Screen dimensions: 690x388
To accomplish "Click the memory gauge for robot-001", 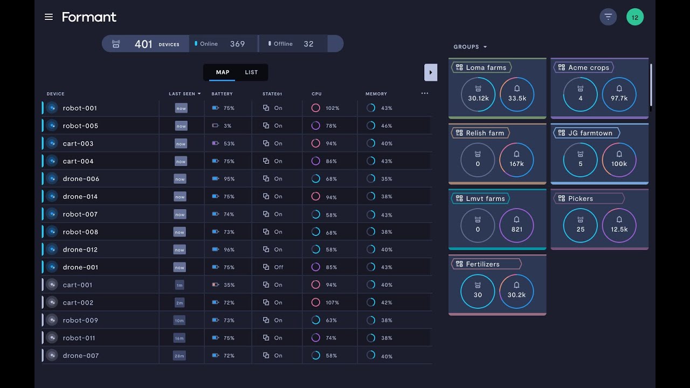I will point(371,108).
